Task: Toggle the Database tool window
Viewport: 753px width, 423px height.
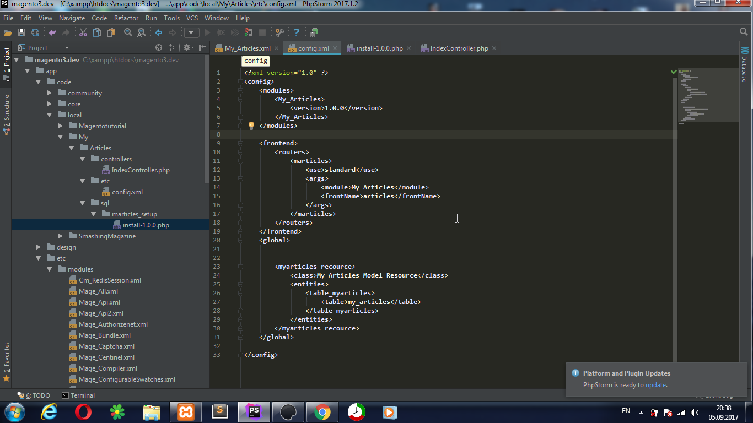Action: pos(744,65)
